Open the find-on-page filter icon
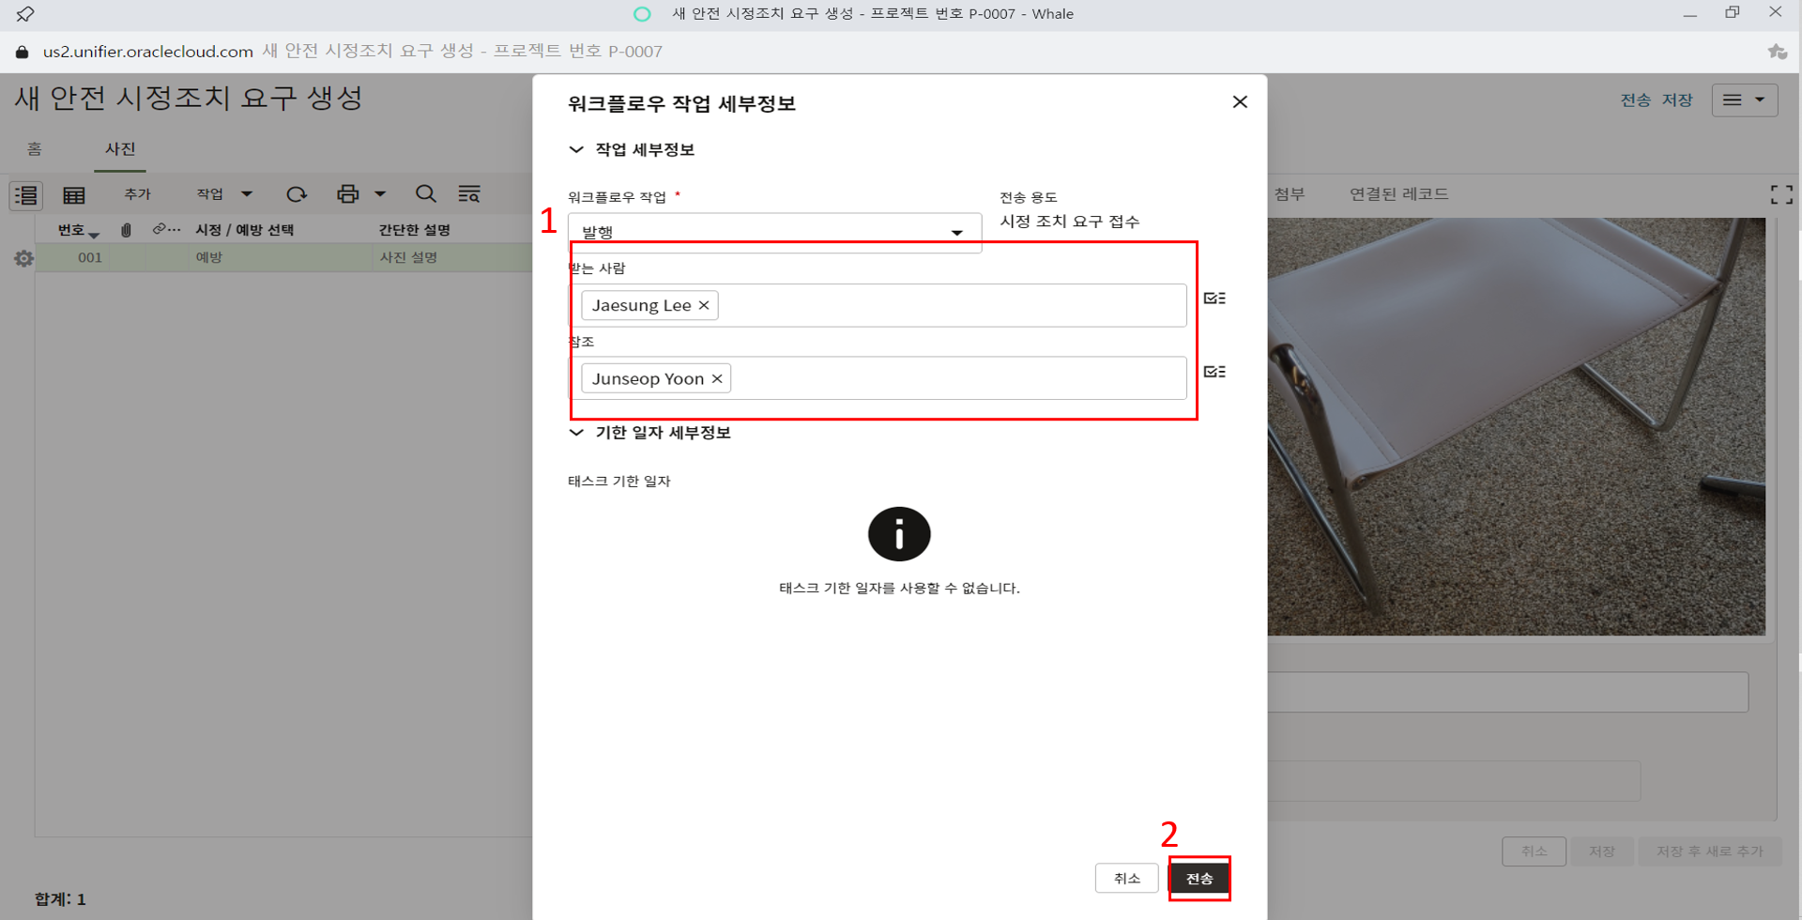Image resolution: width=1802 pixels, height=920 pixels. point(469,194)
